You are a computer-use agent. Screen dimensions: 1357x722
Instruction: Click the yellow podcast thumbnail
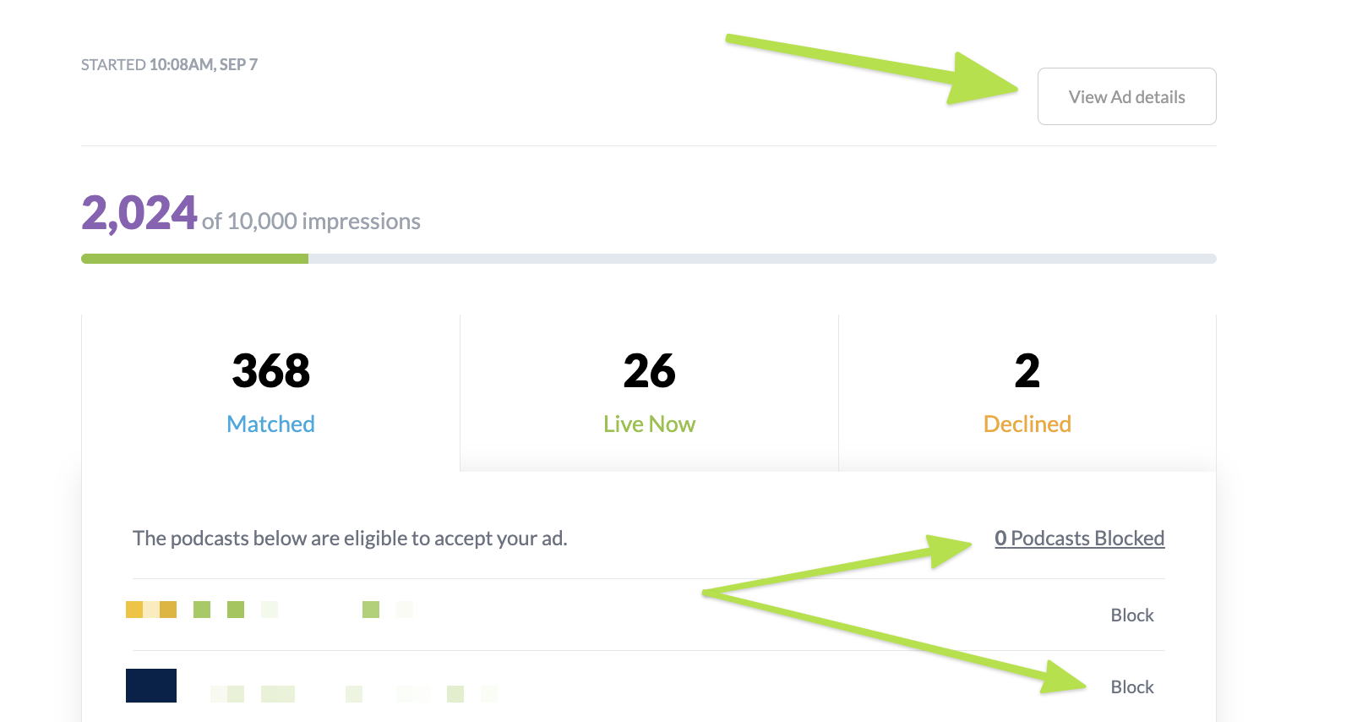(x=151, y=610)
